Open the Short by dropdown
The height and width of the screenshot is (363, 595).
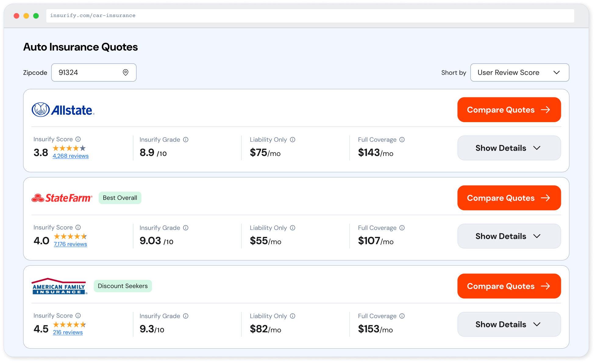[x=519, y=72]
